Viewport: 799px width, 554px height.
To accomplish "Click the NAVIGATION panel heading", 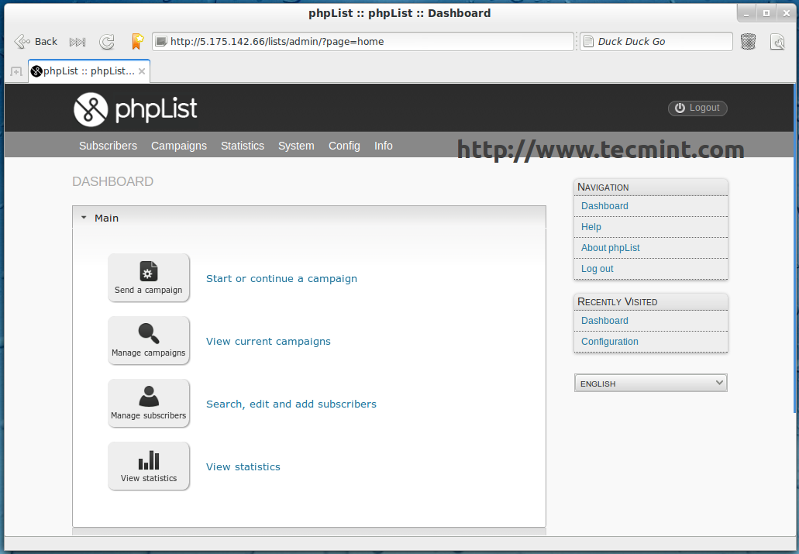I will coord(603,187).
